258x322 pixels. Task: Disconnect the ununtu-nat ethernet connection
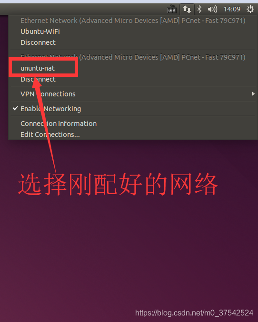click(38, 79)
